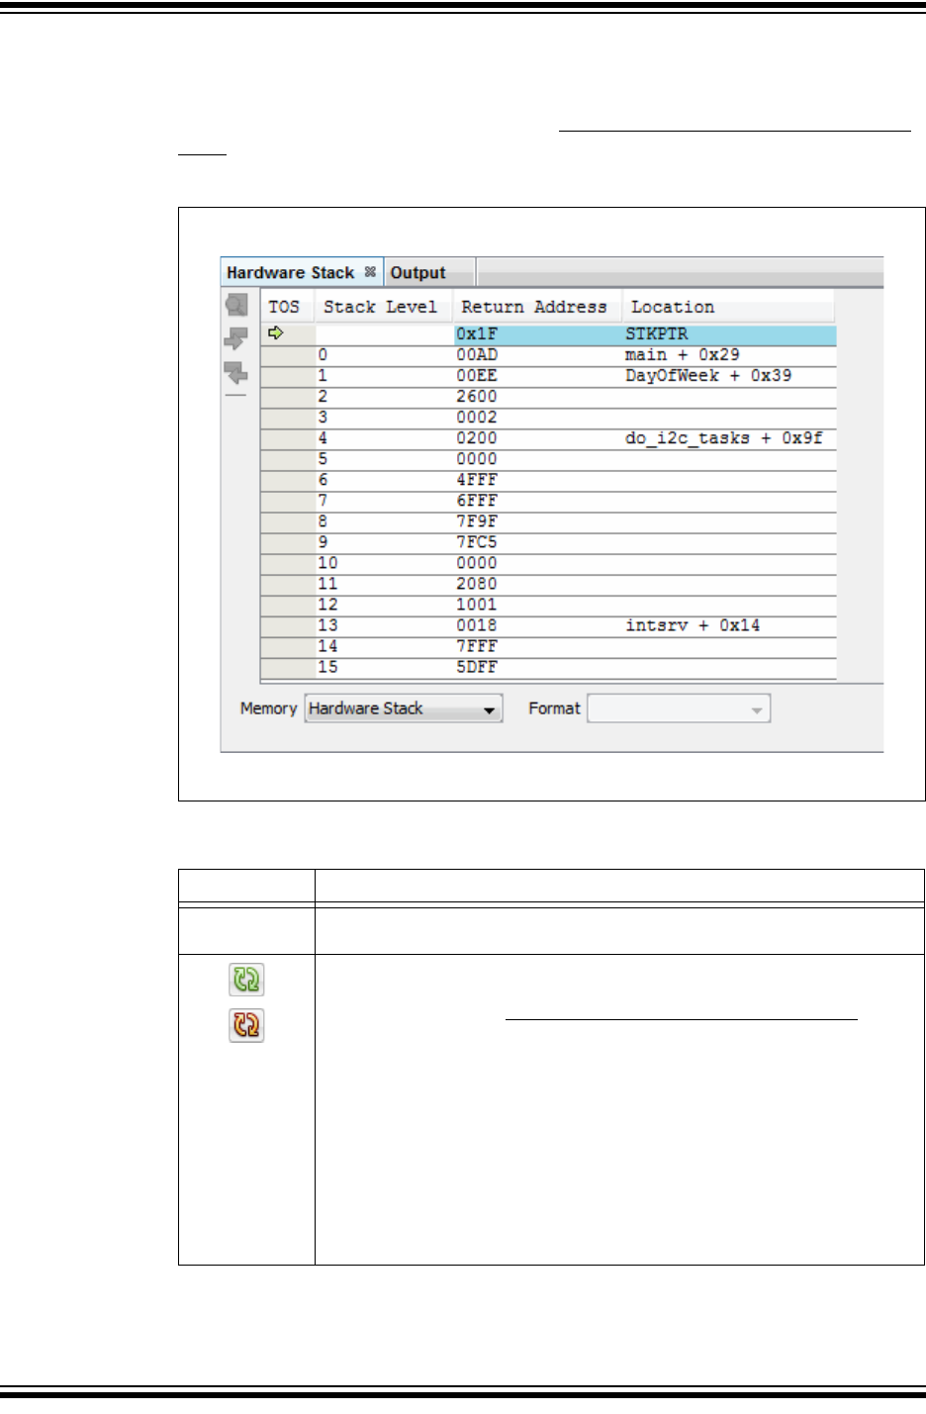Viewport: 926px width, 1414px height.
Task: Select return address 0002
Action: (477, 418)
